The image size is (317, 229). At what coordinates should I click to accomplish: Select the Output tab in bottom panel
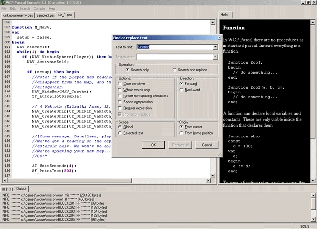pyautogui.click(x=22, y=188)
